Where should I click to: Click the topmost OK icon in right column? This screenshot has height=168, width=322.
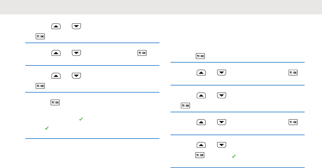(200, 56)
